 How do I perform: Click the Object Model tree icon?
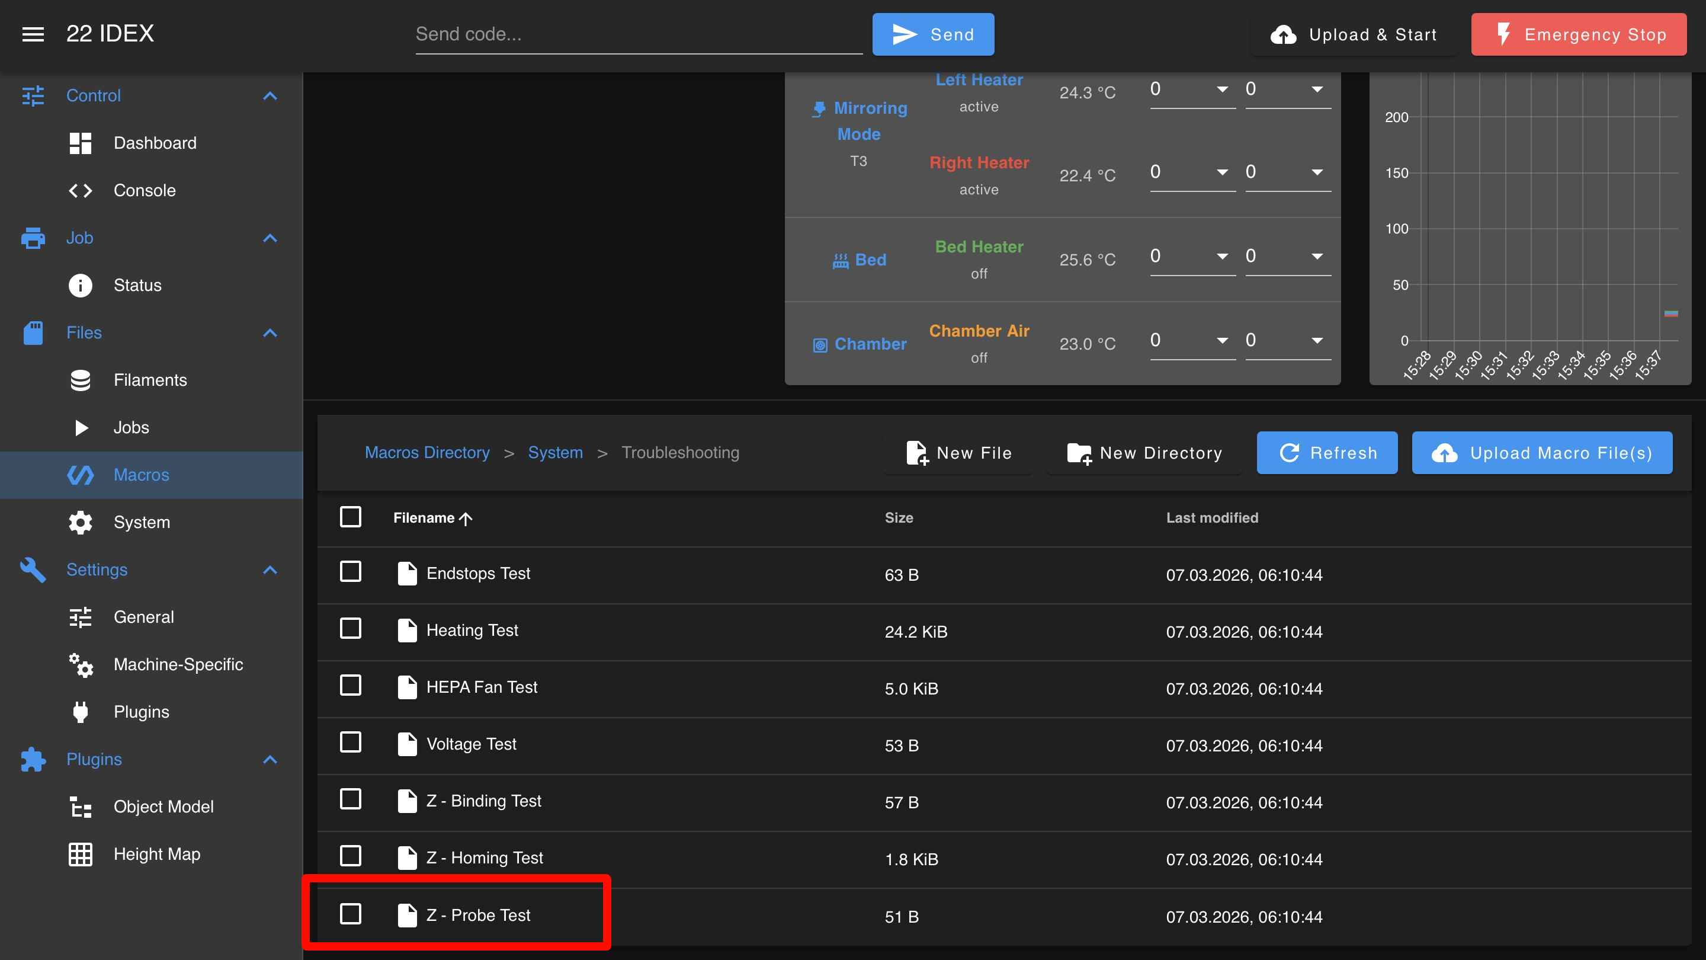pos(80,807)
